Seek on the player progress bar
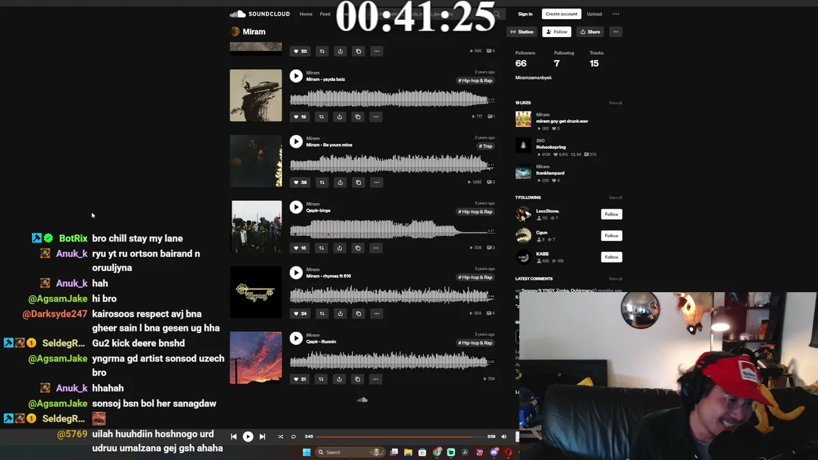Viewport: 818px width, 460px height. pyautogui.click(x=401, y=437)
